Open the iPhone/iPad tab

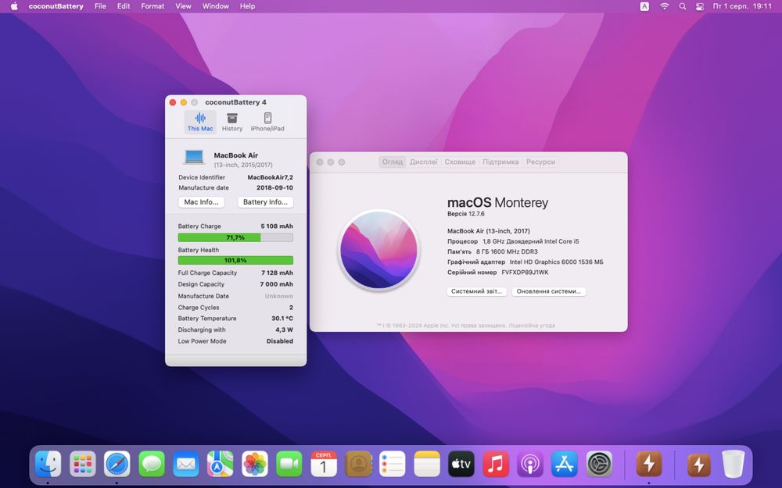(267, 122)
